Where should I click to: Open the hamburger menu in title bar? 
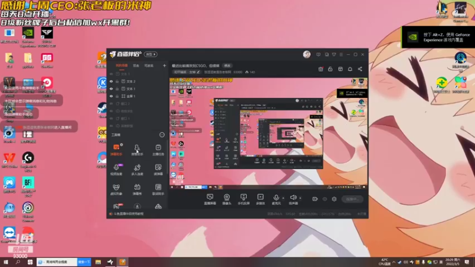pos(341,55)
